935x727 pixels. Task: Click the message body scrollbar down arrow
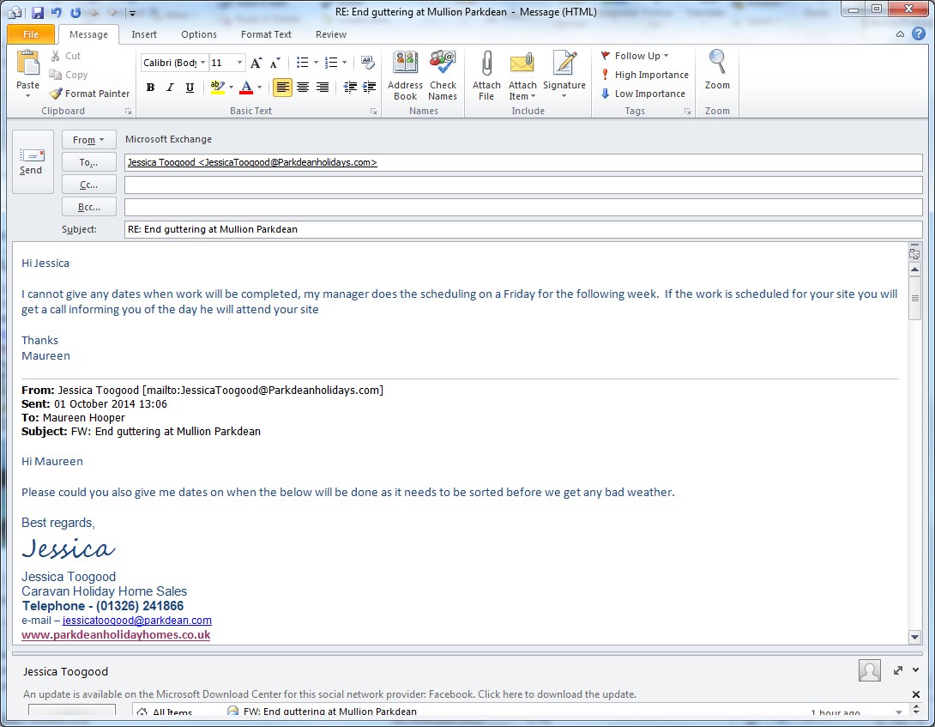click(914, 637)
